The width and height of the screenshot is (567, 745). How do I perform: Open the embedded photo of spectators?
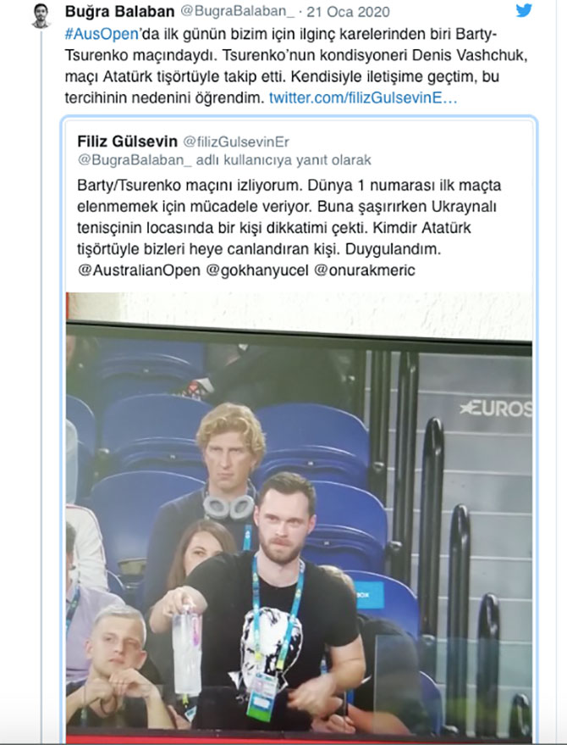pyautogui.click(x=299, y=518)
